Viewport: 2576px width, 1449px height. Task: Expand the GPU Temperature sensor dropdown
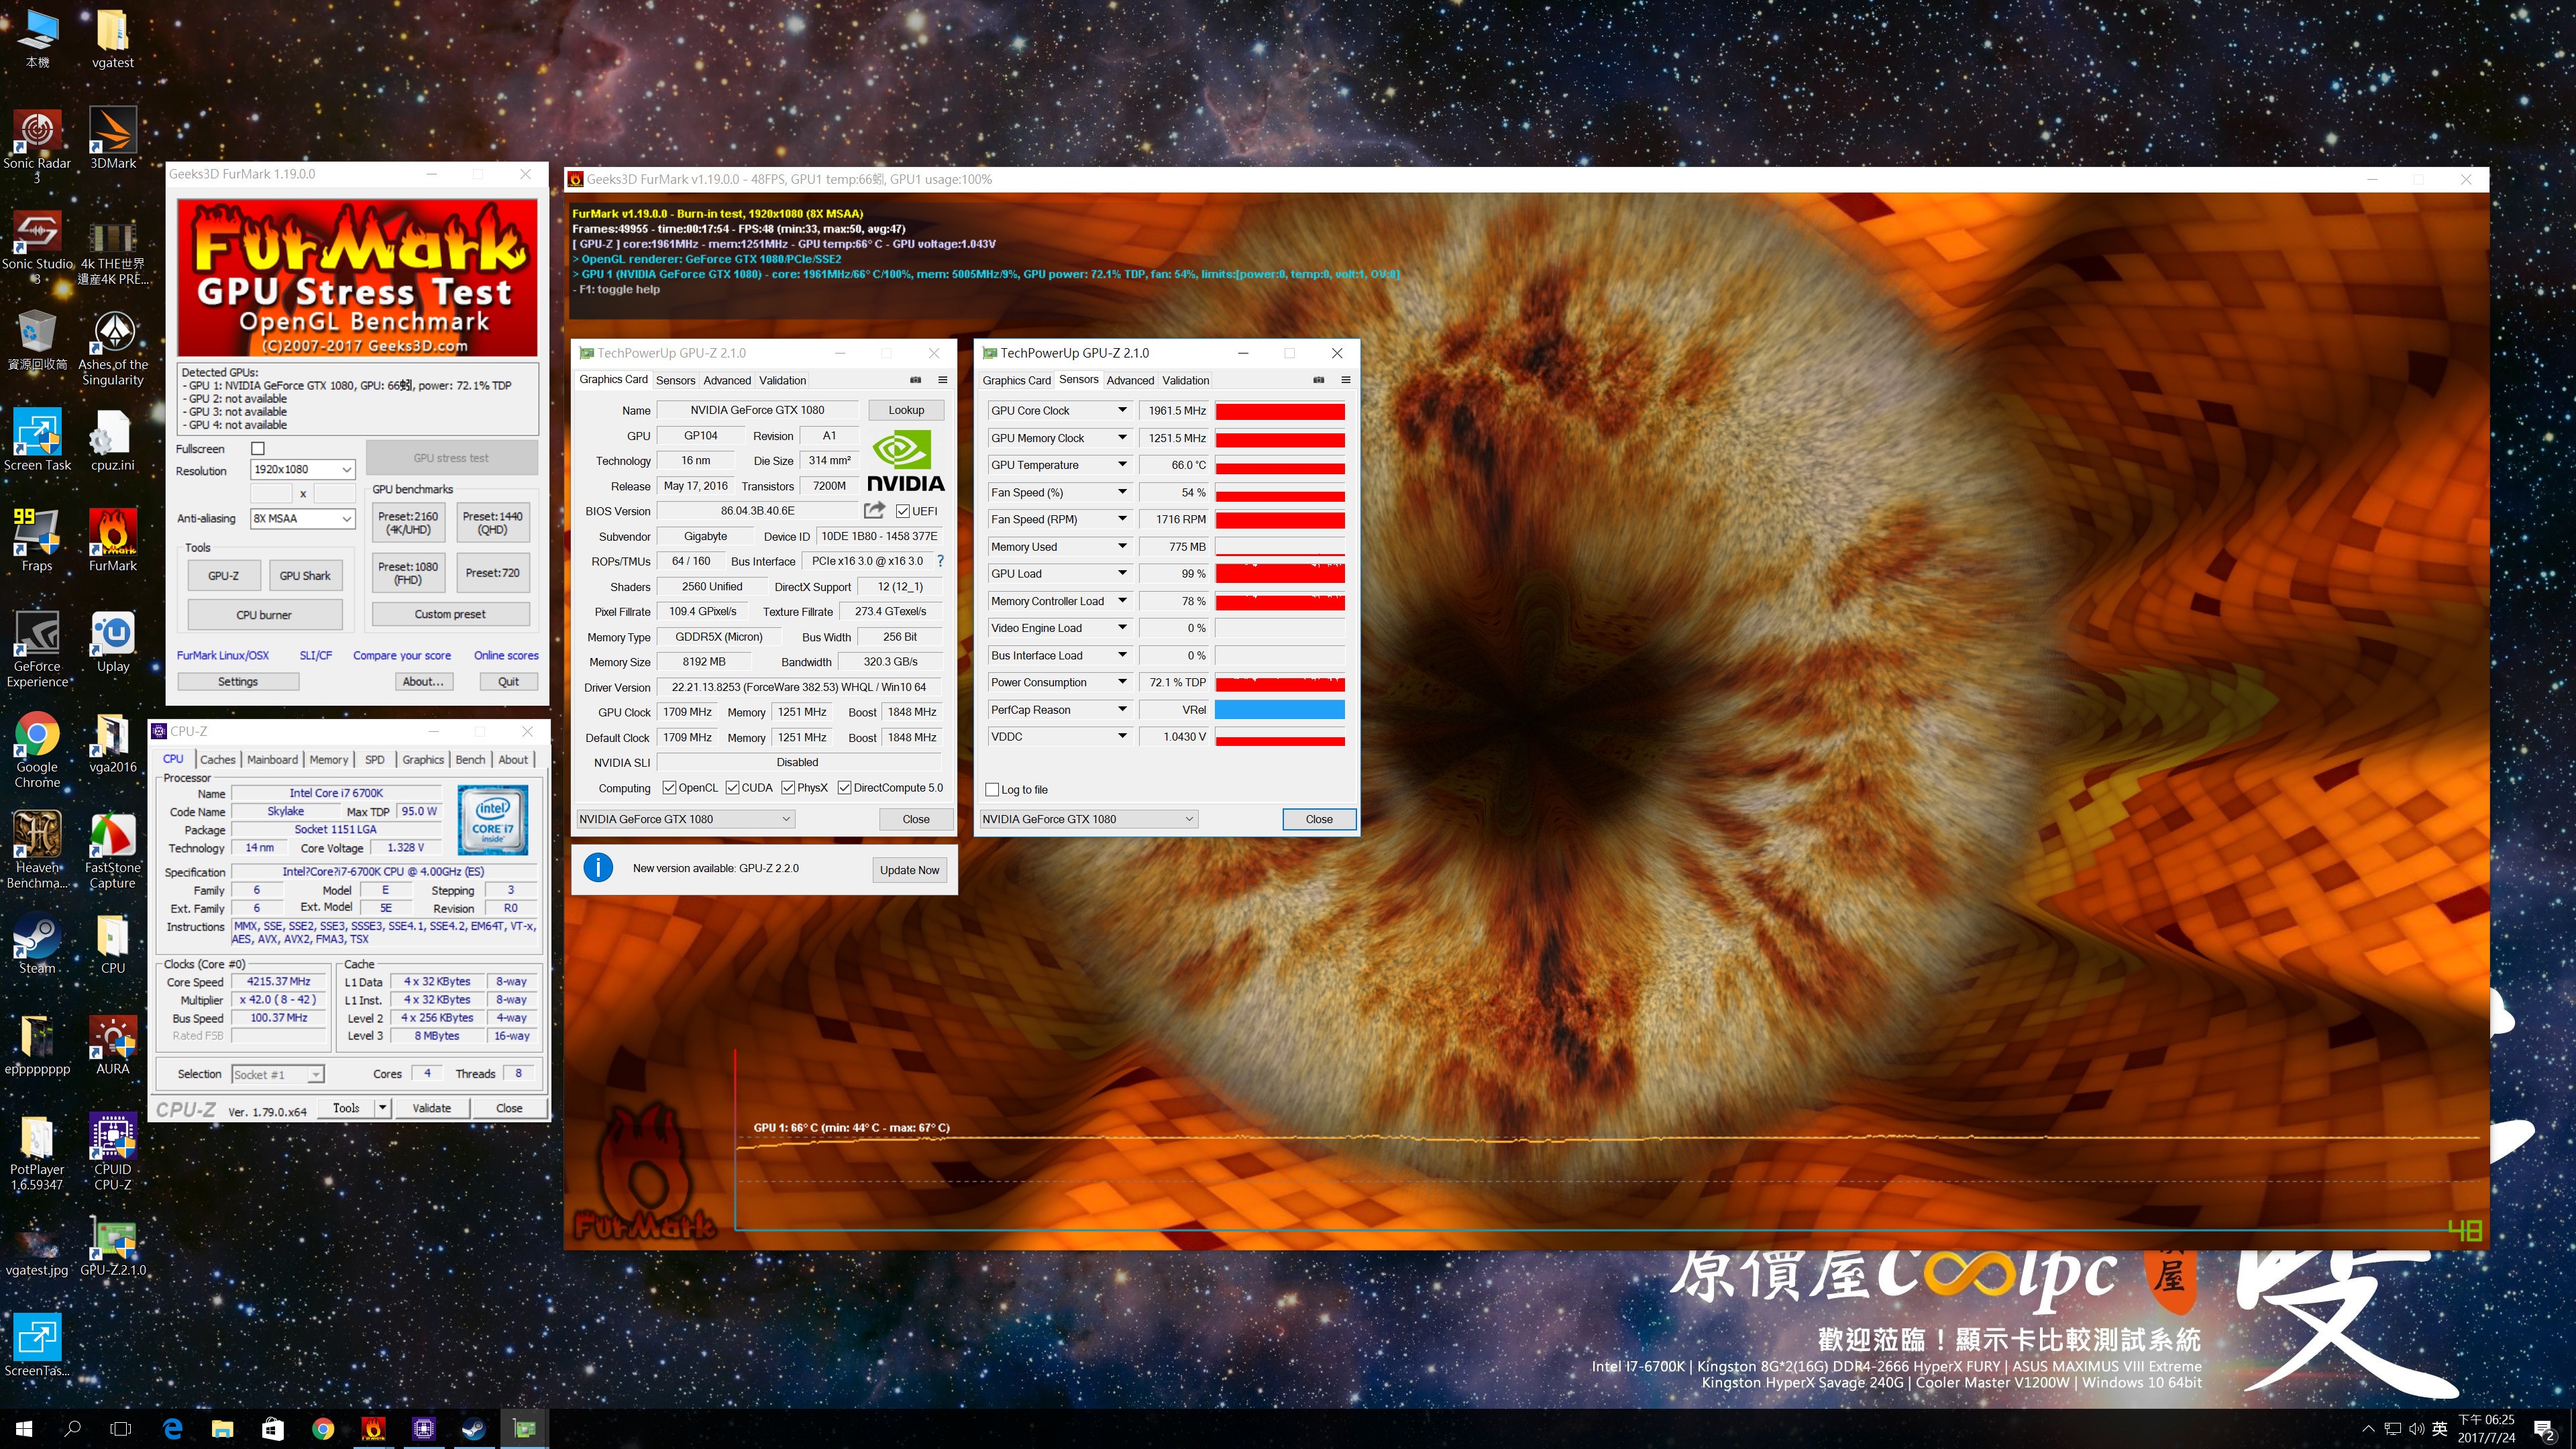(x=1122, y=464)
